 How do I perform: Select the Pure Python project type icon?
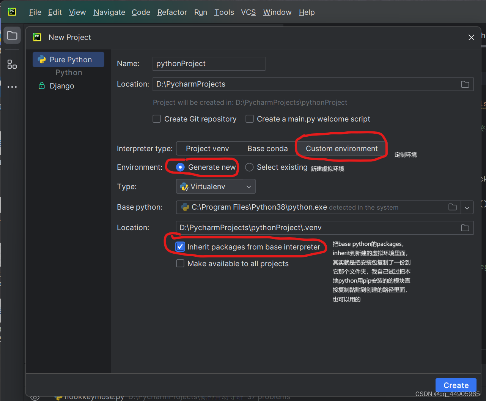pos(42,60)
